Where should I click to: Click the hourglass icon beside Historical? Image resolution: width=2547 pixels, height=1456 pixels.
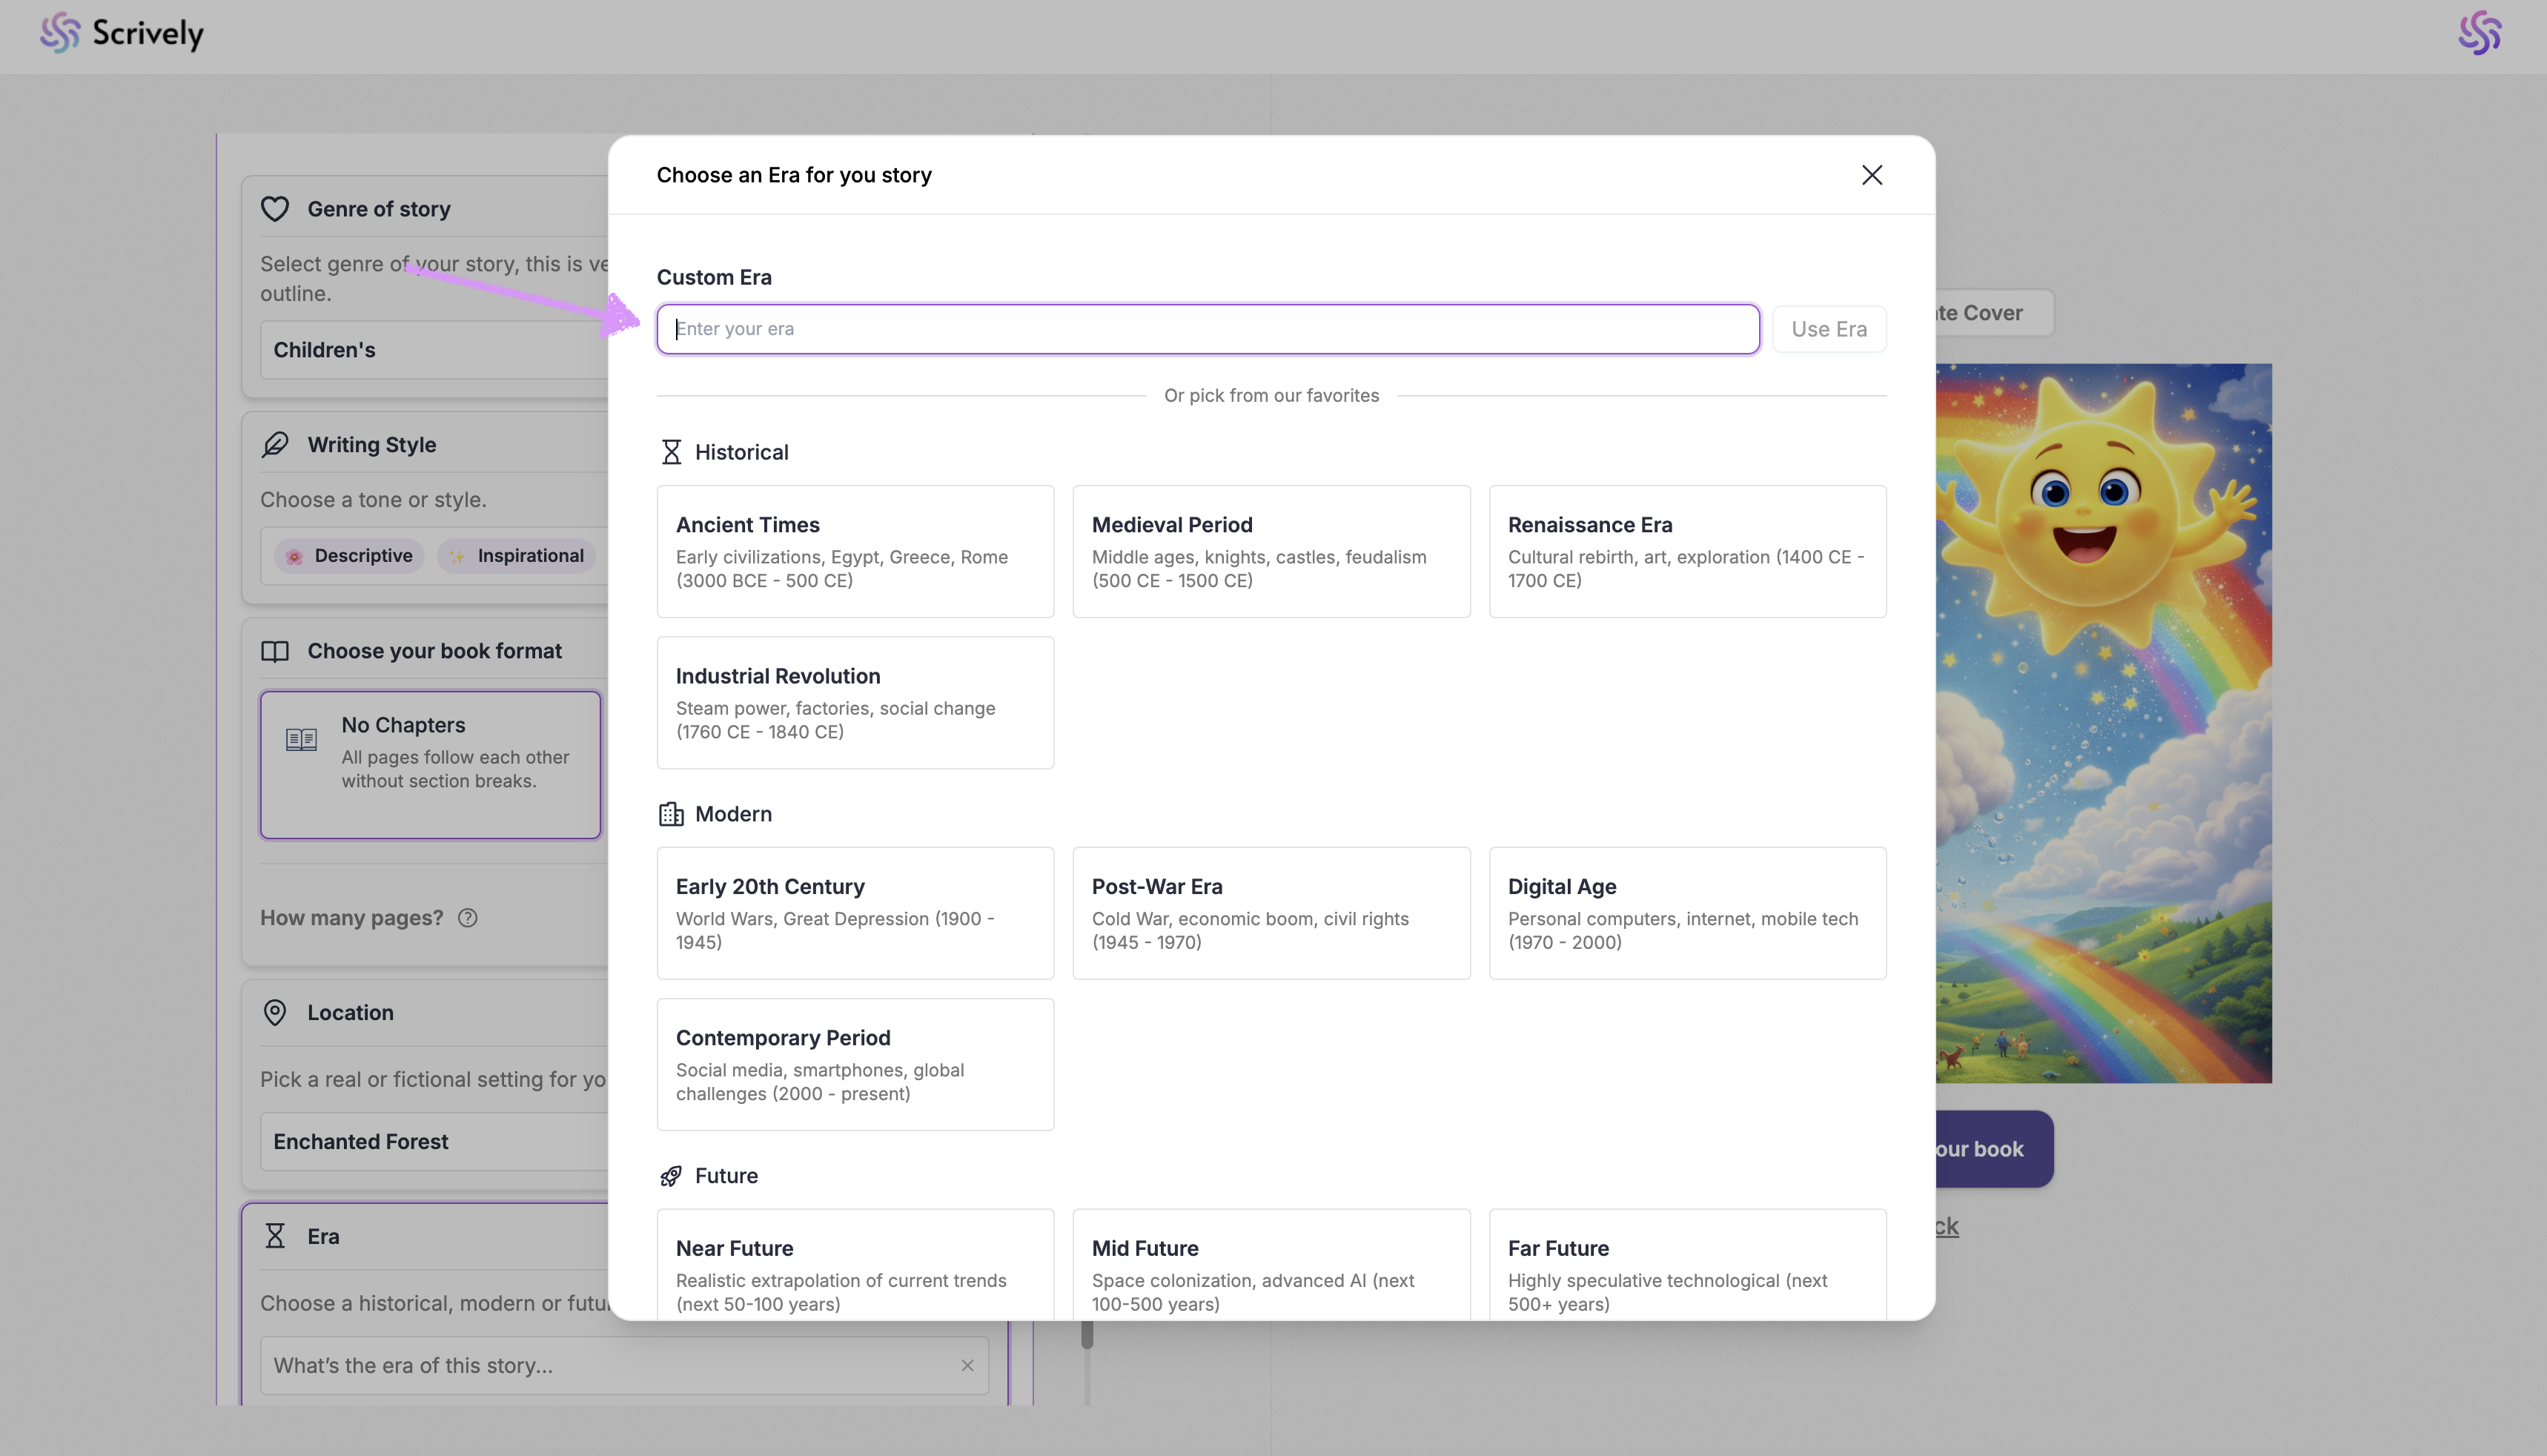(671, 452)
